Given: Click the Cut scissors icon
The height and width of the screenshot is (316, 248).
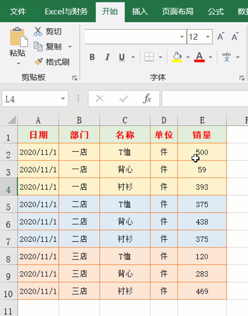Looking at the screenshot, I should (38, 32).
